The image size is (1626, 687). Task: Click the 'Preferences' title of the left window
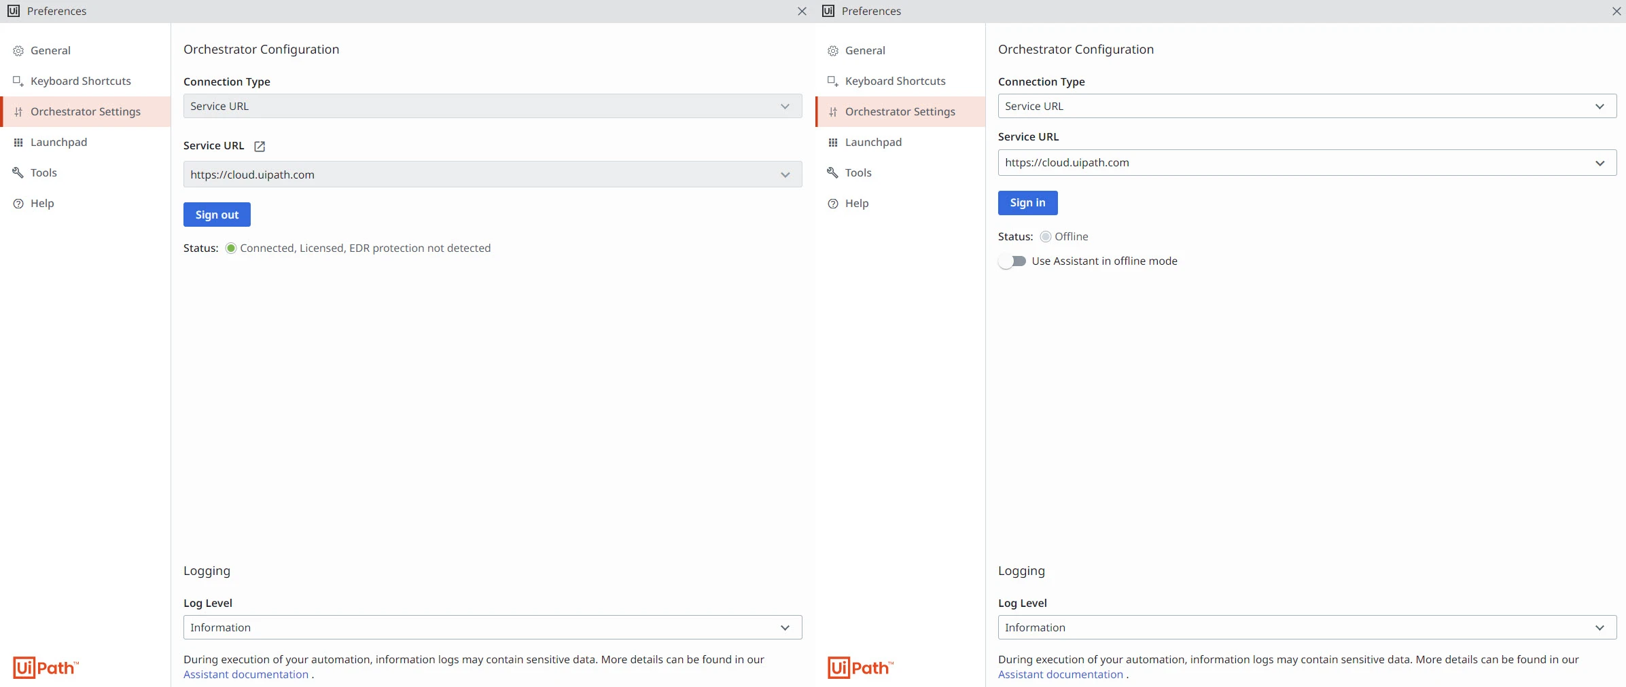57,12
